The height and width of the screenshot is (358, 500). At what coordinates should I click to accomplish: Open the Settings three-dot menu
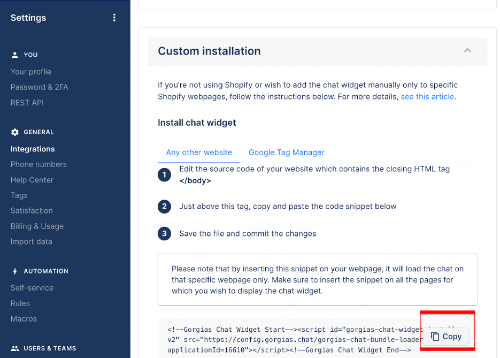[114, 18]
